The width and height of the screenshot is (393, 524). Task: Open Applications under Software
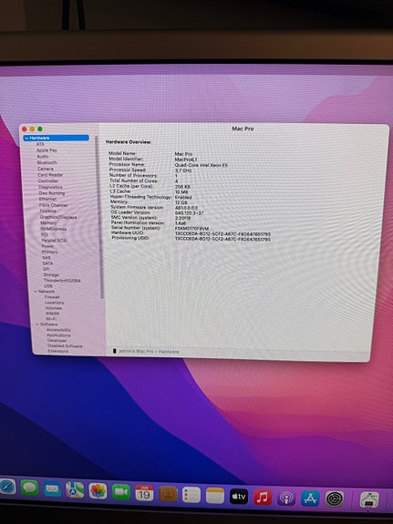pos(58,335)
